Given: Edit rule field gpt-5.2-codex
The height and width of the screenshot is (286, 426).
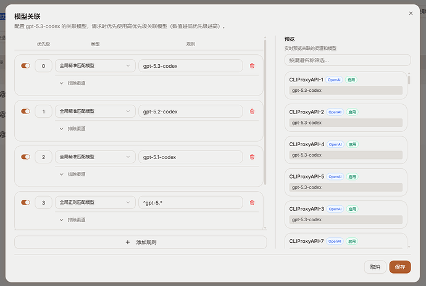Looking at the screenshot, I should (190, 111).
